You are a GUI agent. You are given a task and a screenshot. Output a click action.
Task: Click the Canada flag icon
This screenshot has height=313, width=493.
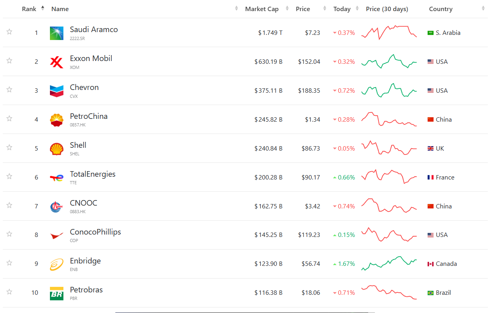tap(430, 264)
